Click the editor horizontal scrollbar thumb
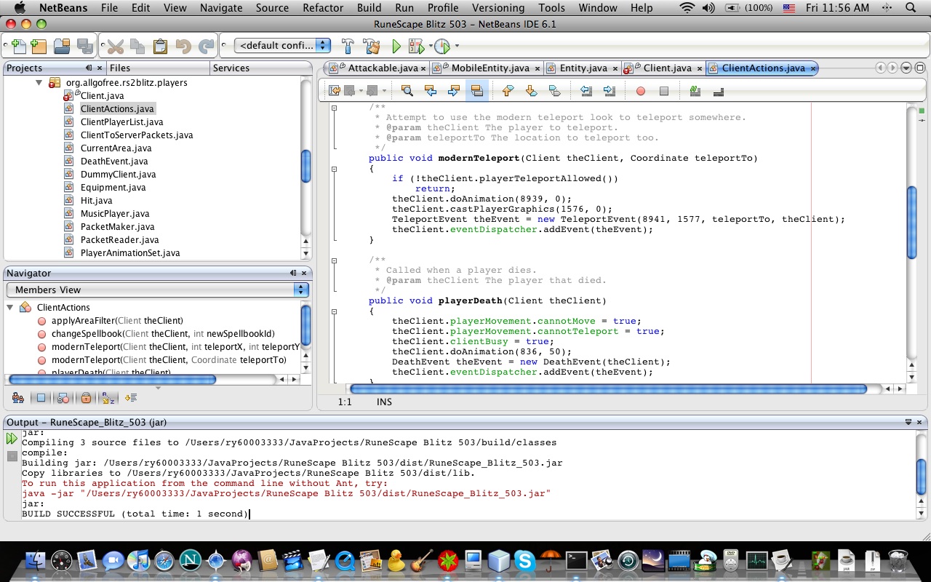 [x=608, y=389]
